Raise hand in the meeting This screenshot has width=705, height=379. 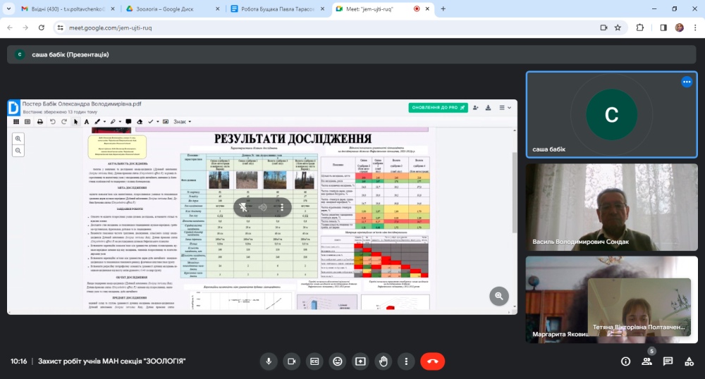click(384, 361)
